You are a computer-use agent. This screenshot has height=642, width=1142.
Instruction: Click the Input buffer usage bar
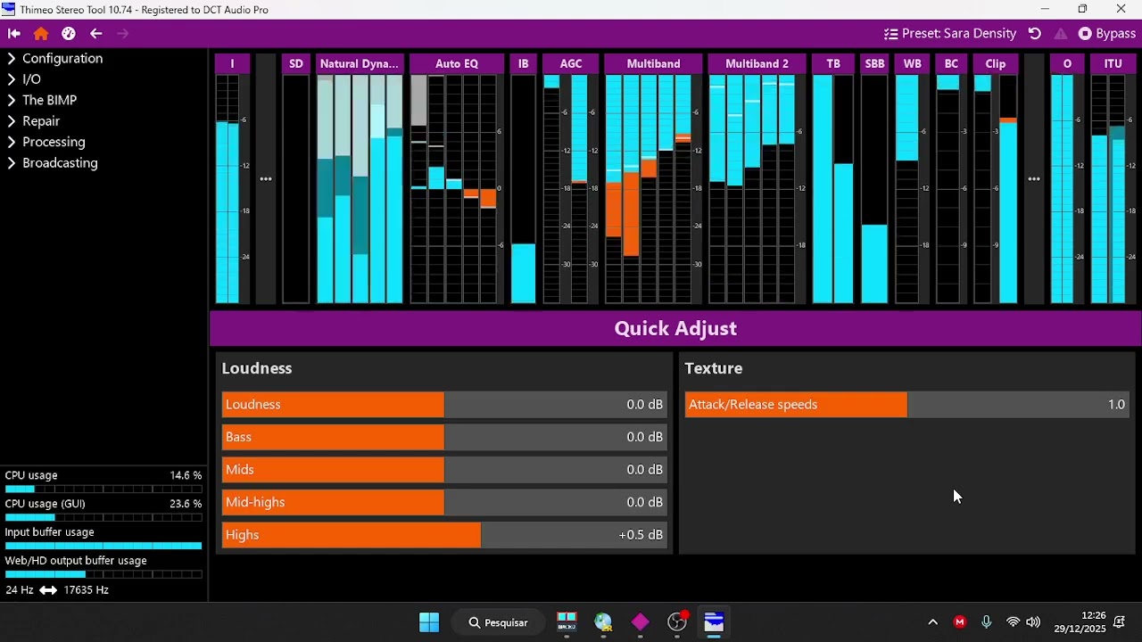103,546
